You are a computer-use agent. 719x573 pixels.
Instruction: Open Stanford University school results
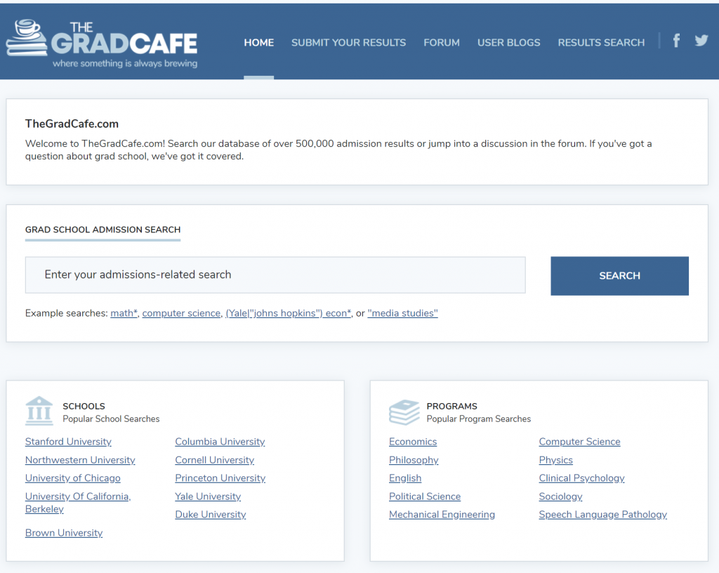click(68, 442)
